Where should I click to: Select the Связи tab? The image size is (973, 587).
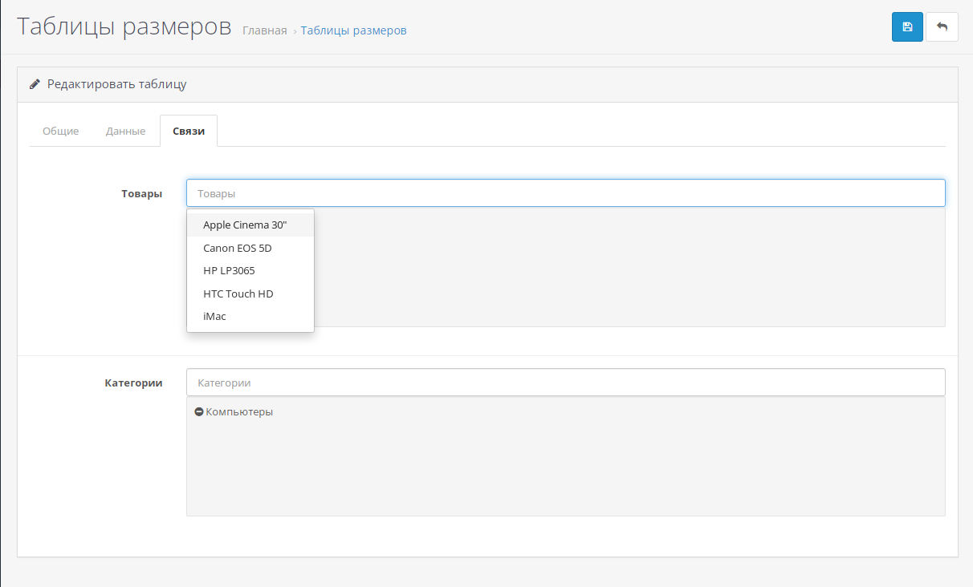click(189, 131)
